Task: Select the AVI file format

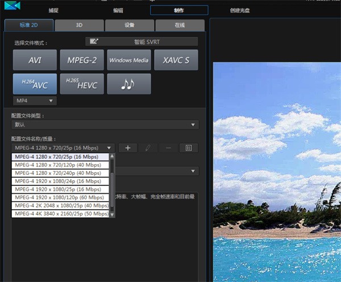Action: [x=35, y=60]
